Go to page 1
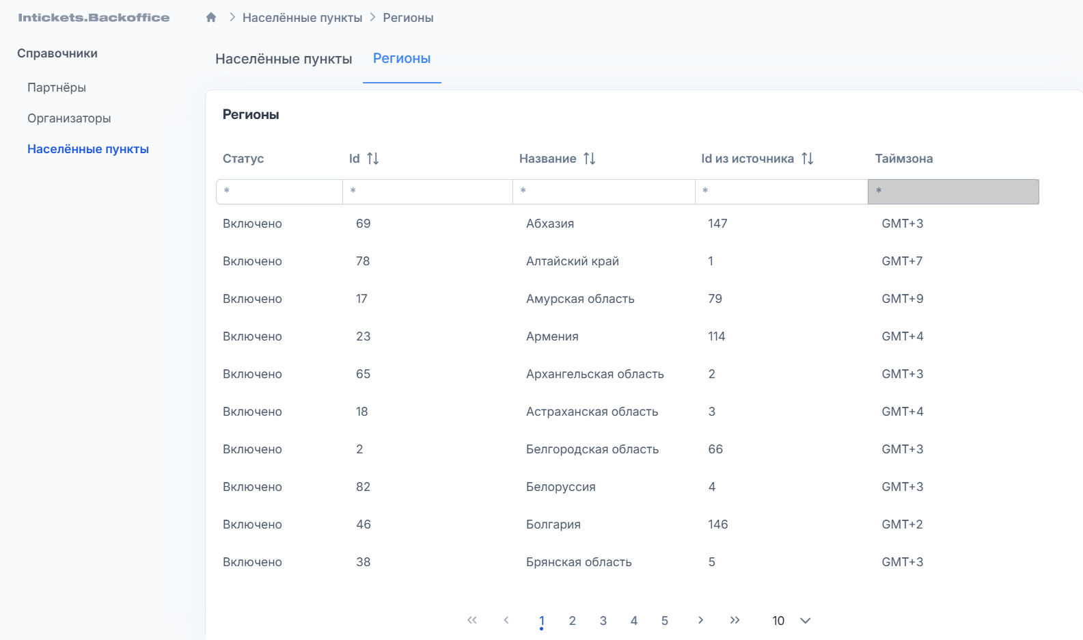The width and height of the screenshot is (1083, 640). click(542, 621)
